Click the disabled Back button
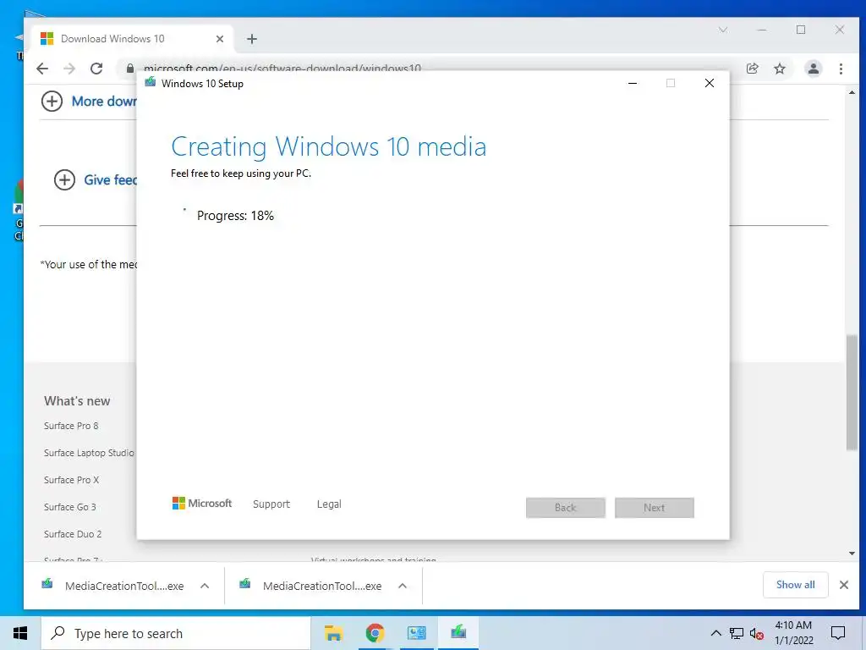The image size is (866, 650). point(566,508)
